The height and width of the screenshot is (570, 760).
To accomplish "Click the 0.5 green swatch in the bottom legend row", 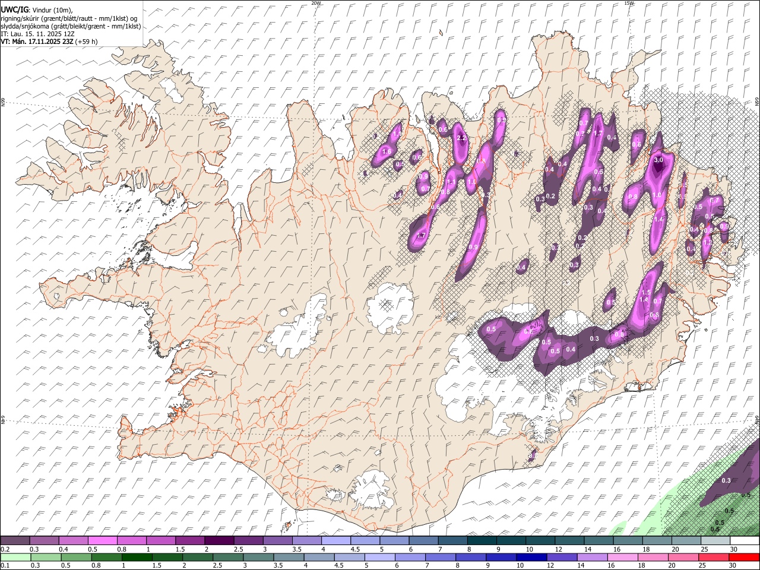I will point(76,557).
